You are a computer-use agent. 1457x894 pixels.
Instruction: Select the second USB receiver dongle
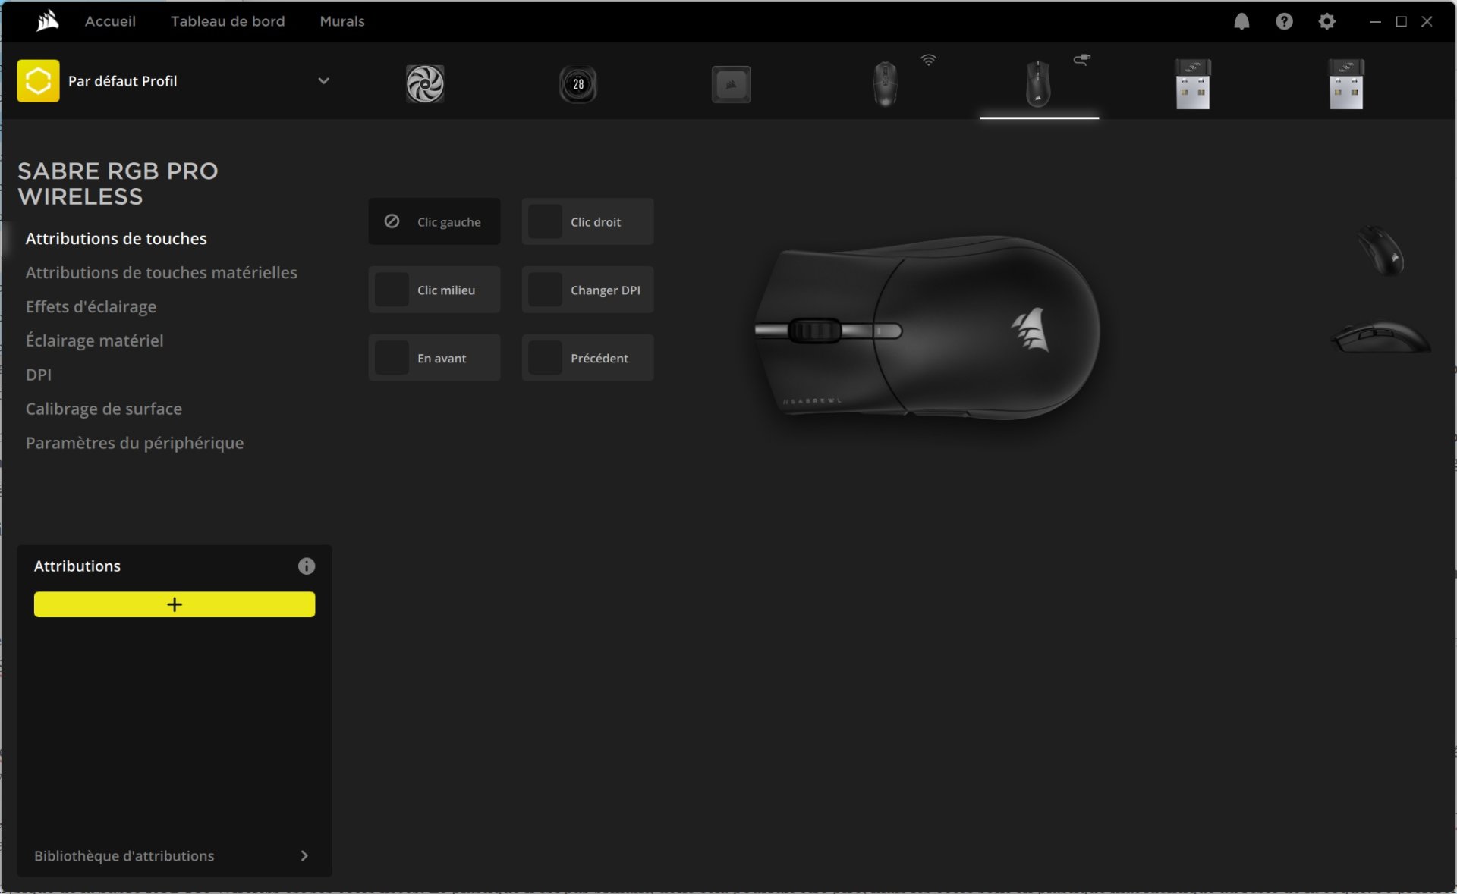[x=1346, y=84]
